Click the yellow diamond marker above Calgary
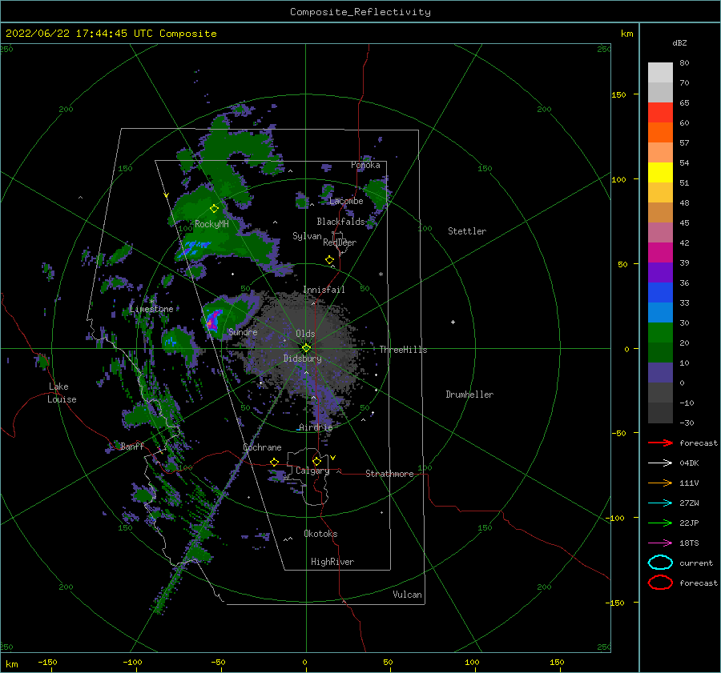The height and width of the screenshot is (673, 721). 316,461
